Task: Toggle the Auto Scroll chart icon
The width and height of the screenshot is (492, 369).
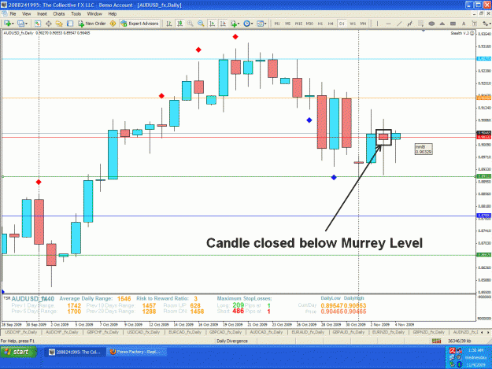Action: (x=212, y=24)
